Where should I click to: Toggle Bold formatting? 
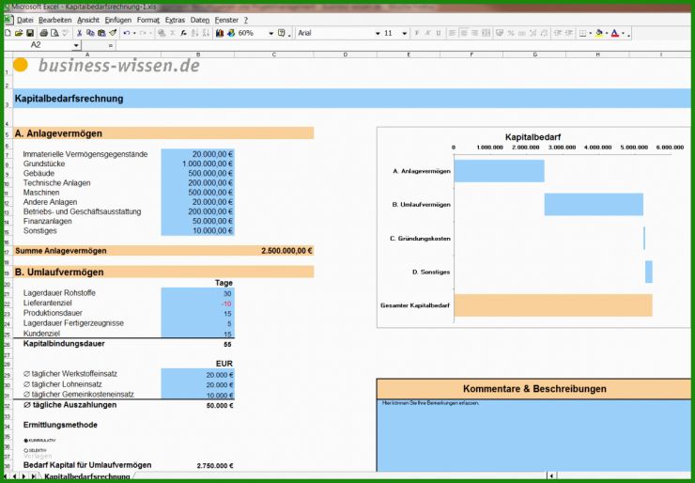click(417, 33)
